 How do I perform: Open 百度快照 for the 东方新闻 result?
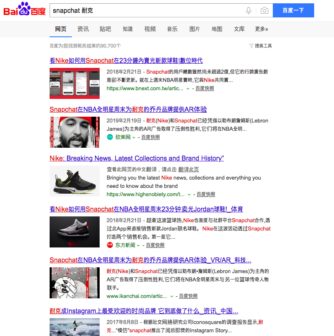click(155, 245)
